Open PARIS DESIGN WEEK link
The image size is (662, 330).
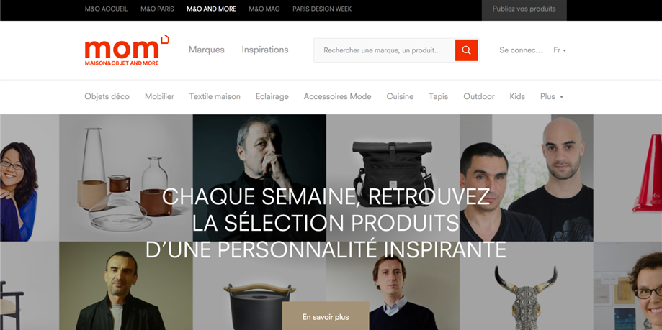pyautogui.click(x=322, y=9)
